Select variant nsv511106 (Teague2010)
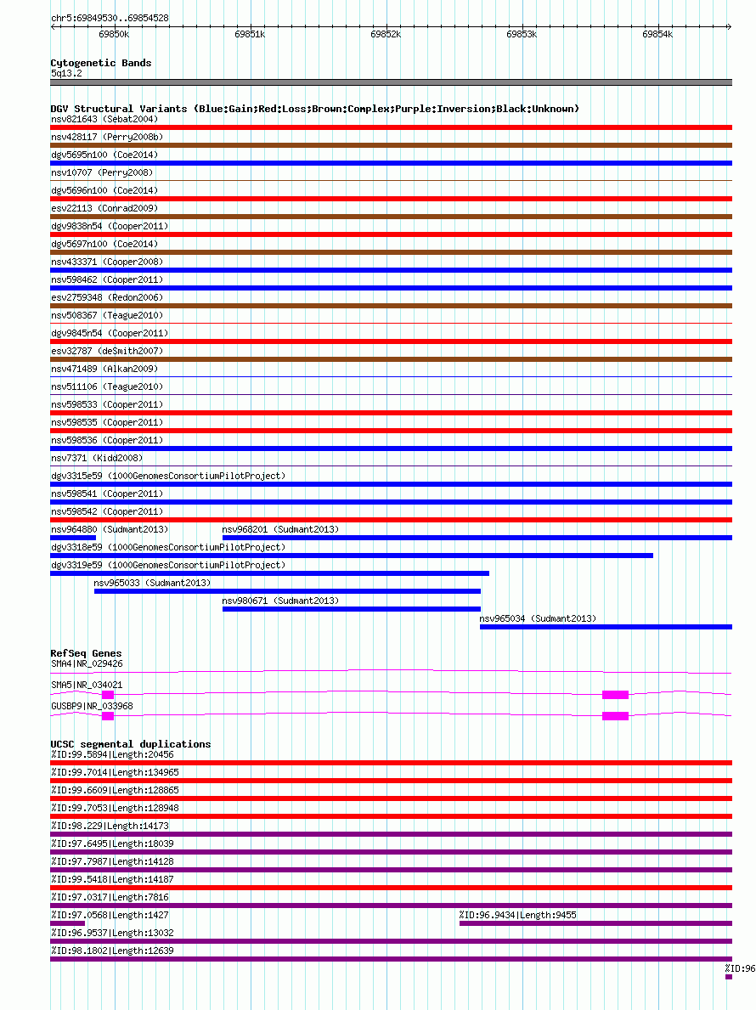 point(107,387)
